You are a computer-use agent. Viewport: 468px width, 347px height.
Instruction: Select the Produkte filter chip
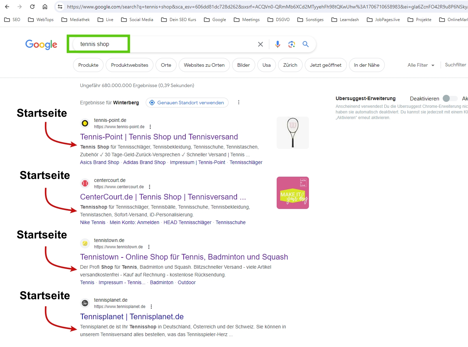(88, 65)
